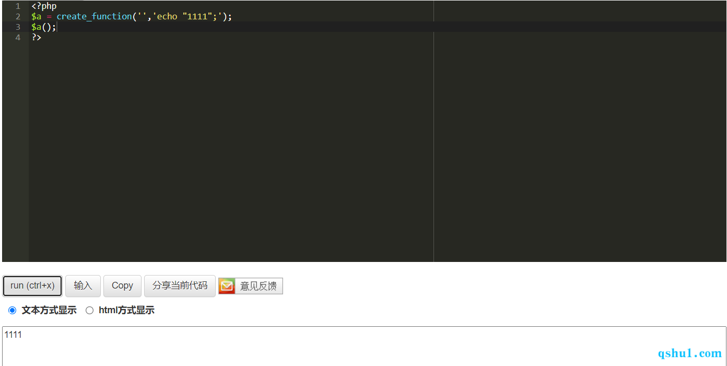The height and width of the screenshot is (366, 727).
Task: Click the 'echo "1111";' string
Action: pyautogui.click(x=187, y=16)
